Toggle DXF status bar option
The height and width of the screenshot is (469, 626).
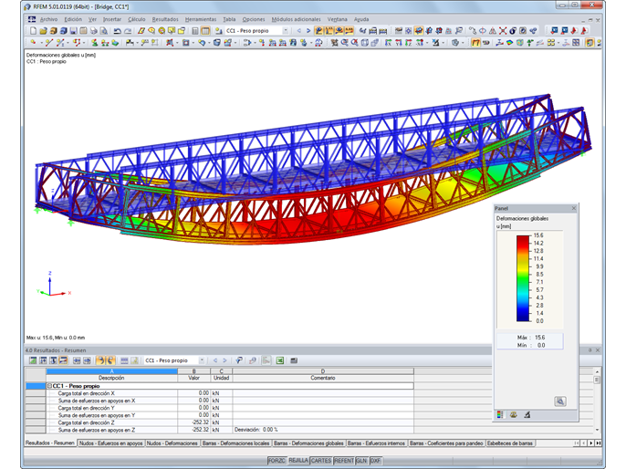[x=376, y=461]
